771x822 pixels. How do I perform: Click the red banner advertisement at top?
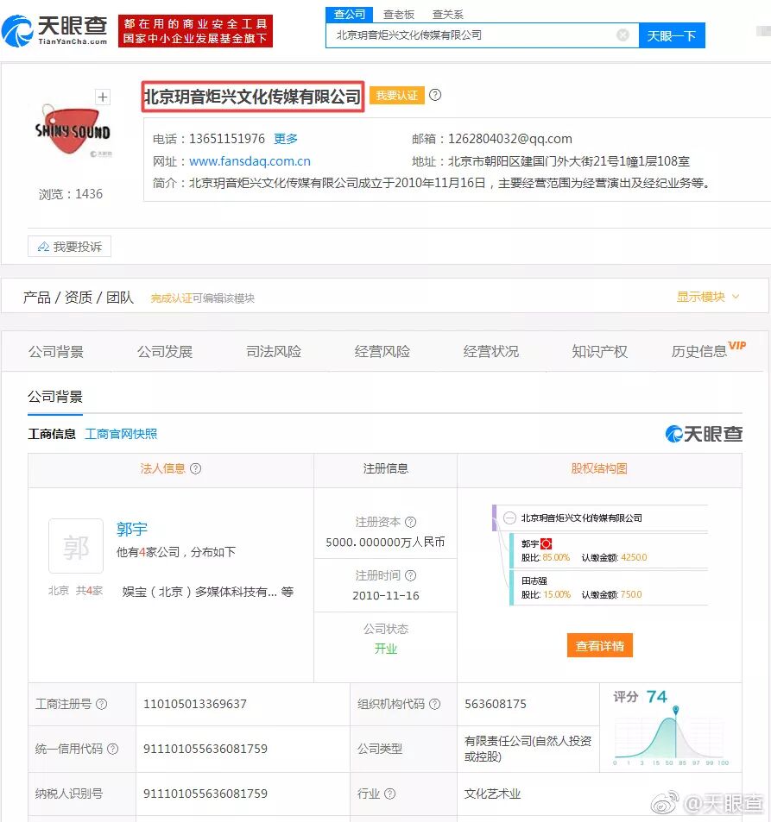click(195, 31)
